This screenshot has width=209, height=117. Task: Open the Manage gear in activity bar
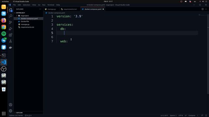pyautogui.click(x=10, y=111)
